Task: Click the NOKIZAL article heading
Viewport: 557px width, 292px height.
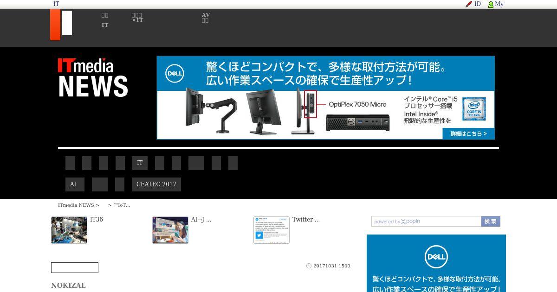Action: [x=68, y=286]
